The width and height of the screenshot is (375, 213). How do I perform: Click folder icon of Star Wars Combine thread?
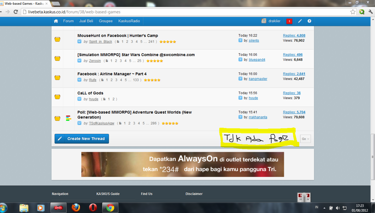pyautogui.click(x=57, y=58)
